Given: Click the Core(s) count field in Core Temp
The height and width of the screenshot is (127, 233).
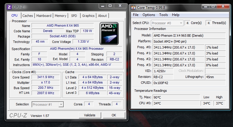Looking at the screenshot, I should click(x=187, y=23).
